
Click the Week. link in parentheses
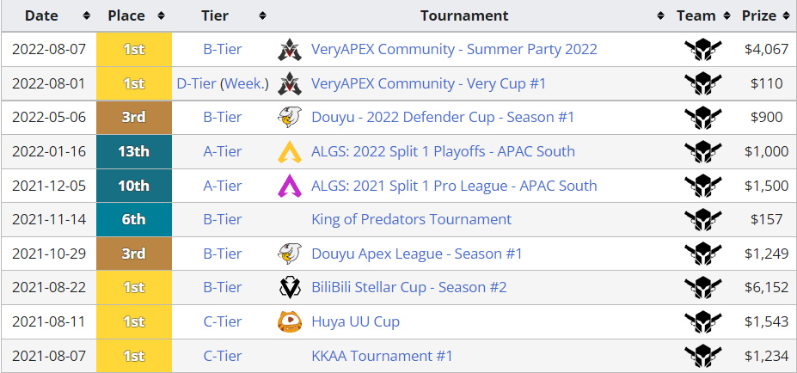[x=247, y=84]
